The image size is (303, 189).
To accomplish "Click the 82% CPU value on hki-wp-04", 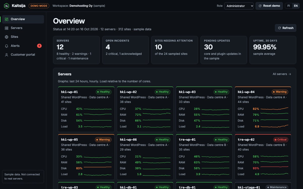I will point(256,109).
